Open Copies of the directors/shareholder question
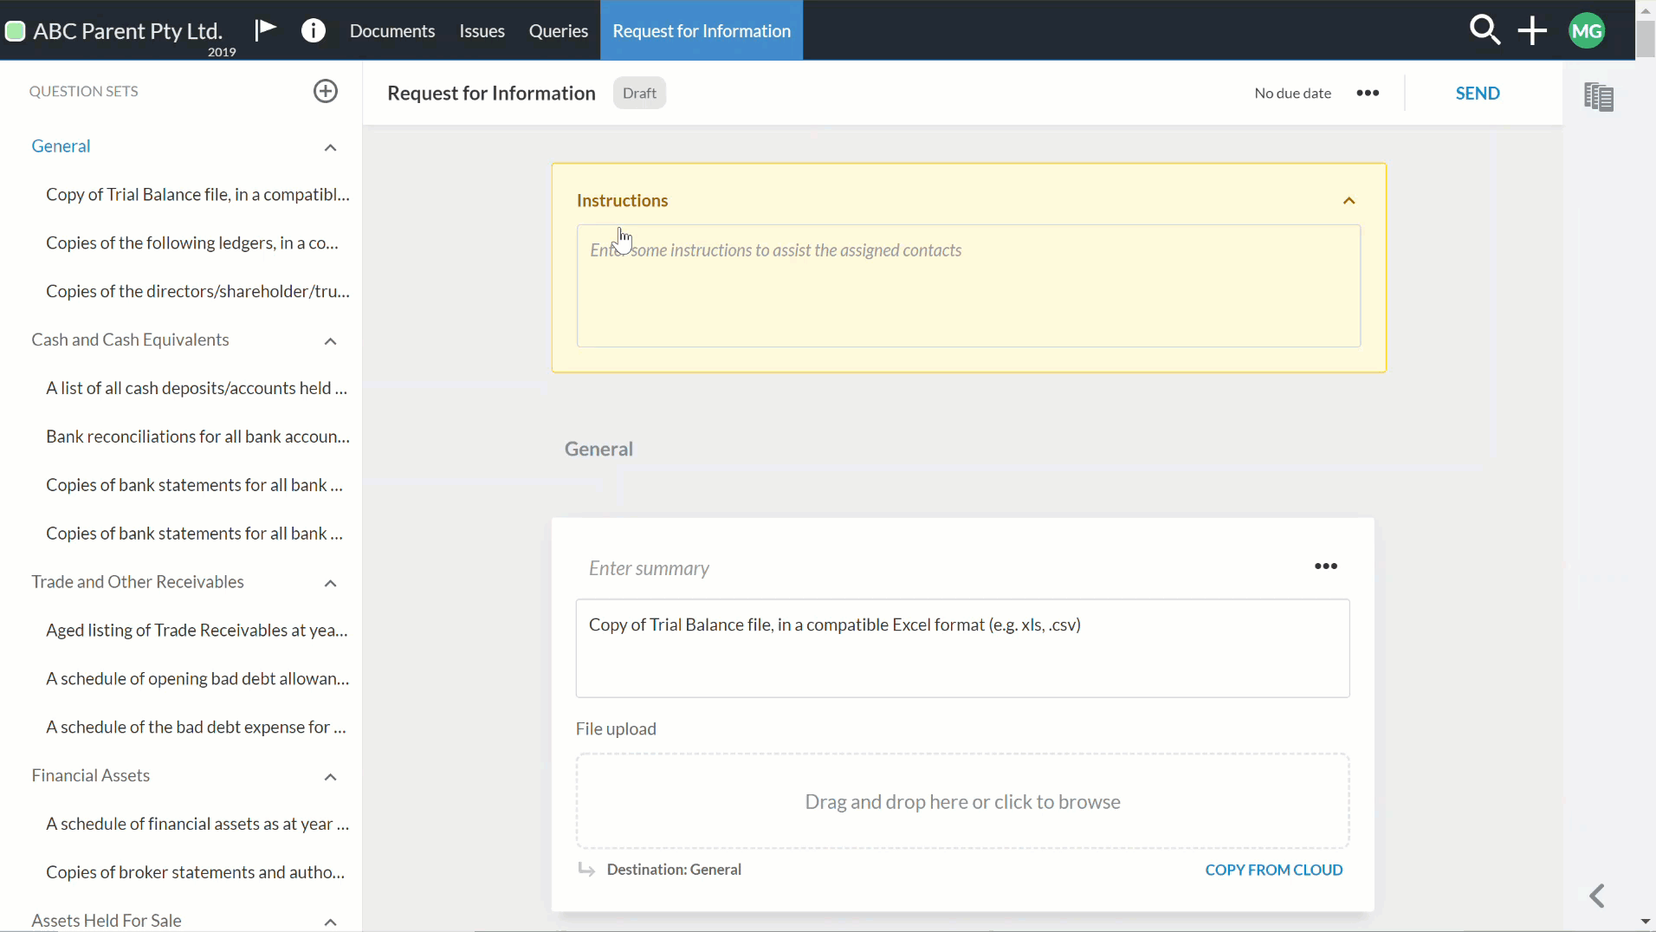The height and width of the screenshot is (932, 1656). pos(197,292)
